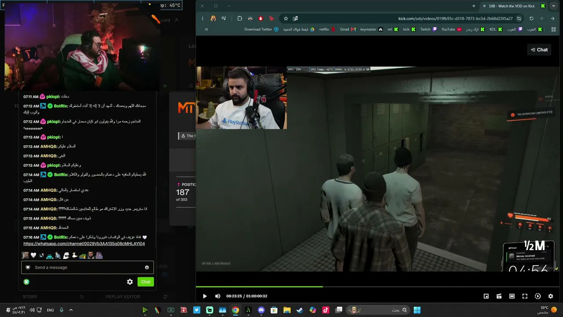Screen dimensions: 563x317
Task: Open site information icon in address bar
Action: [519, 18]
